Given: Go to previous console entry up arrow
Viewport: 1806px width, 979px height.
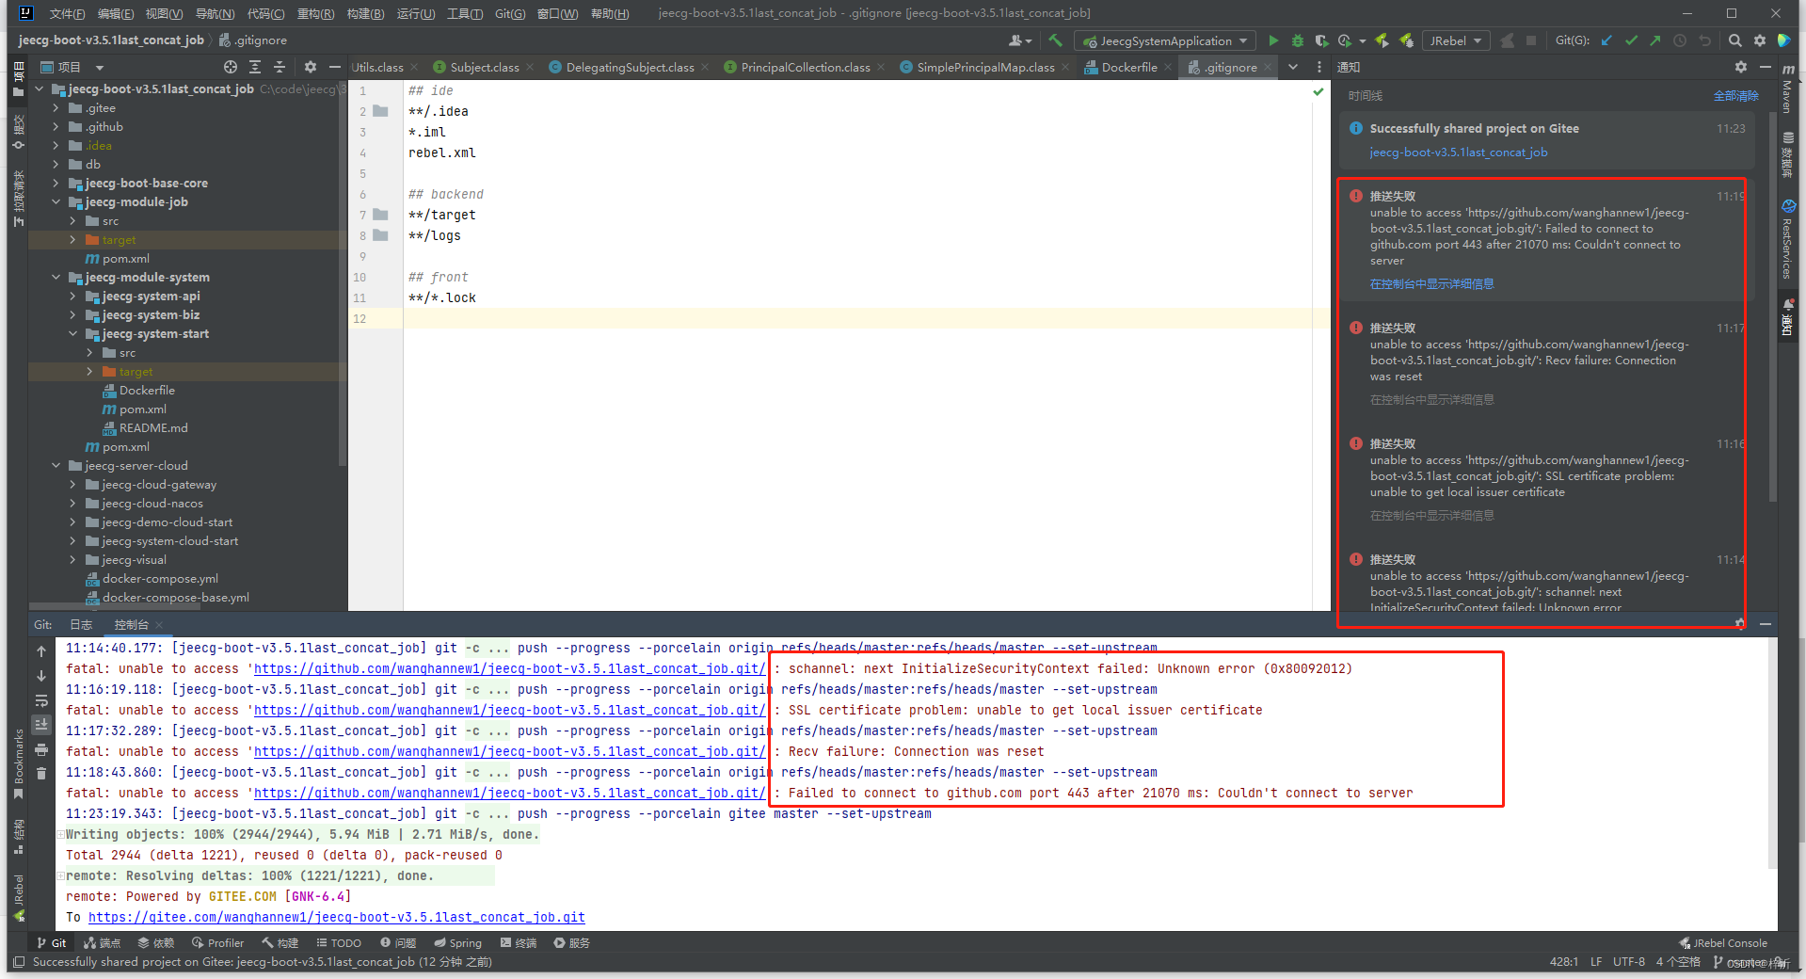Looking at the screenshot, I should coord(41,651).
